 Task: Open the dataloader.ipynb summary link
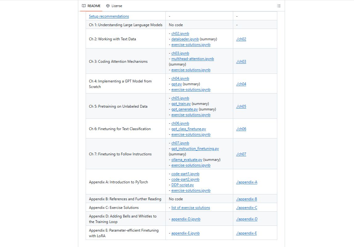tap(185, 39)
